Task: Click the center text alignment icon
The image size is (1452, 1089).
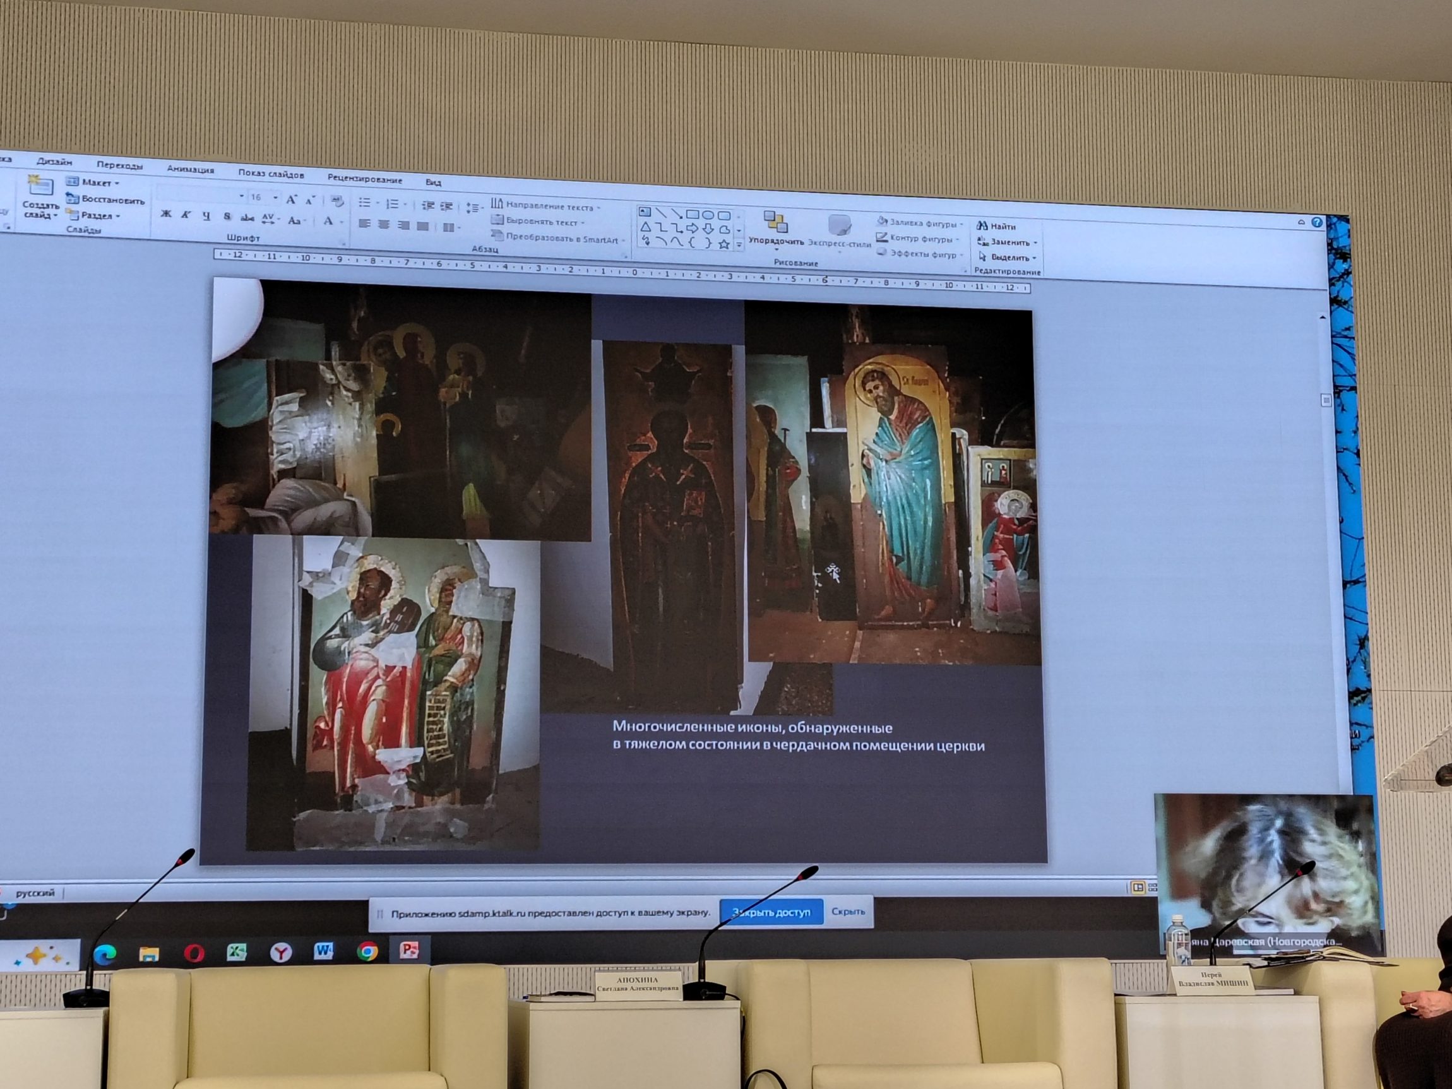Action: (384, 225)
